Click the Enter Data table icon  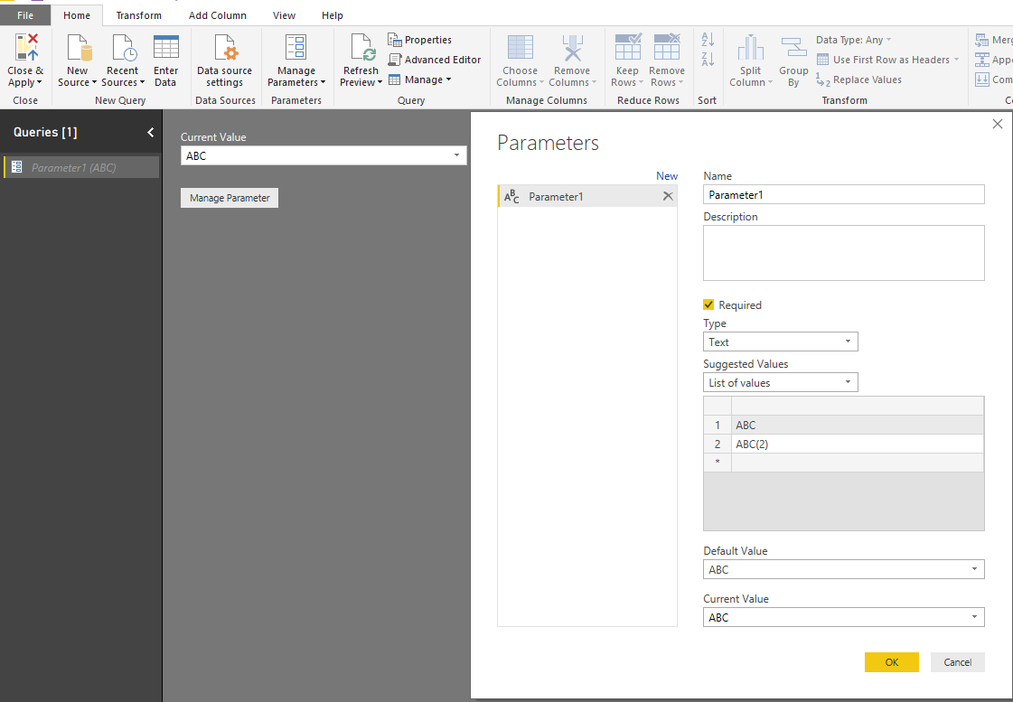click(x=166, y=48)
